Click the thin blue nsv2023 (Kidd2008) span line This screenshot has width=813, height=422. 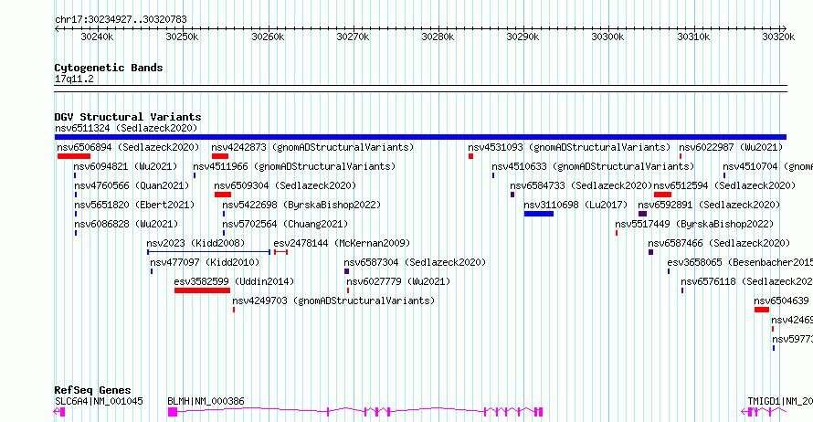(x=209, y=252)
